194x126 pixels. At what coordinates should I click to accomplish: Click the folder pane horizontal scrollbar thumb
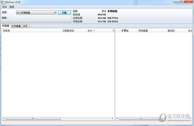pyautogui.click(x=33, y=119)
